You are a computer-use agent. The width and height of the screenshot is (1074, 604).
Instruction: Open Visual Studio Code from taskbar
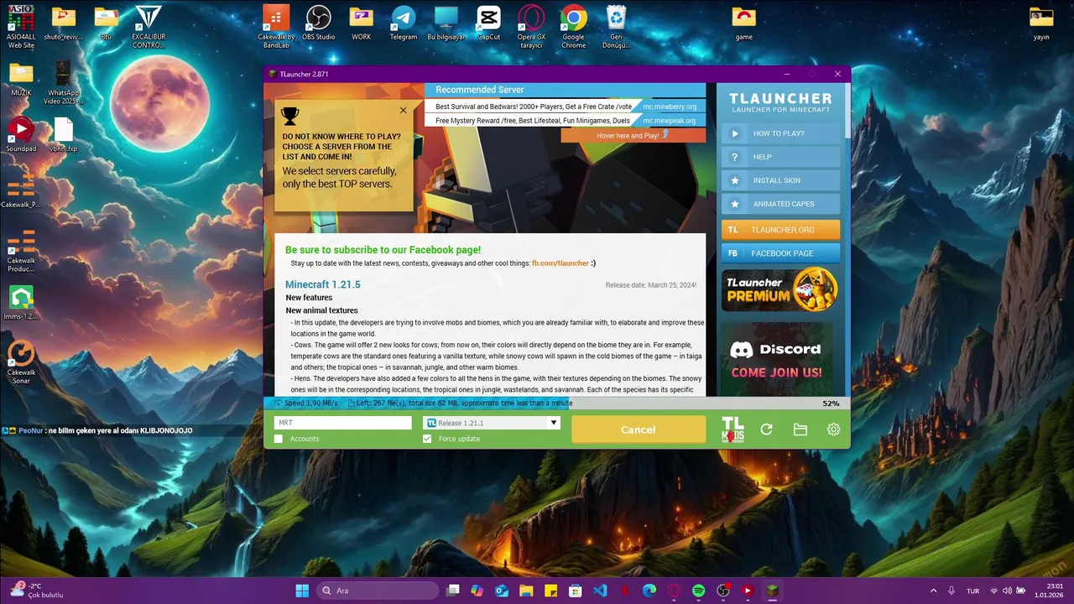[600, 591]
